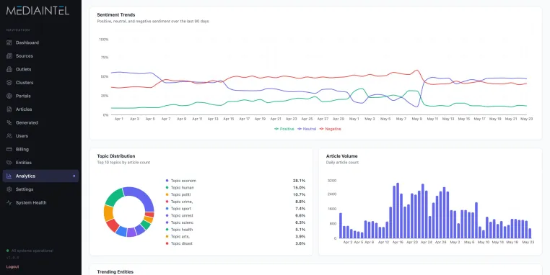Click the Articles document icon
Viewport: 550px width, 275px height.
pyautogui.click(x=9, y=109)
